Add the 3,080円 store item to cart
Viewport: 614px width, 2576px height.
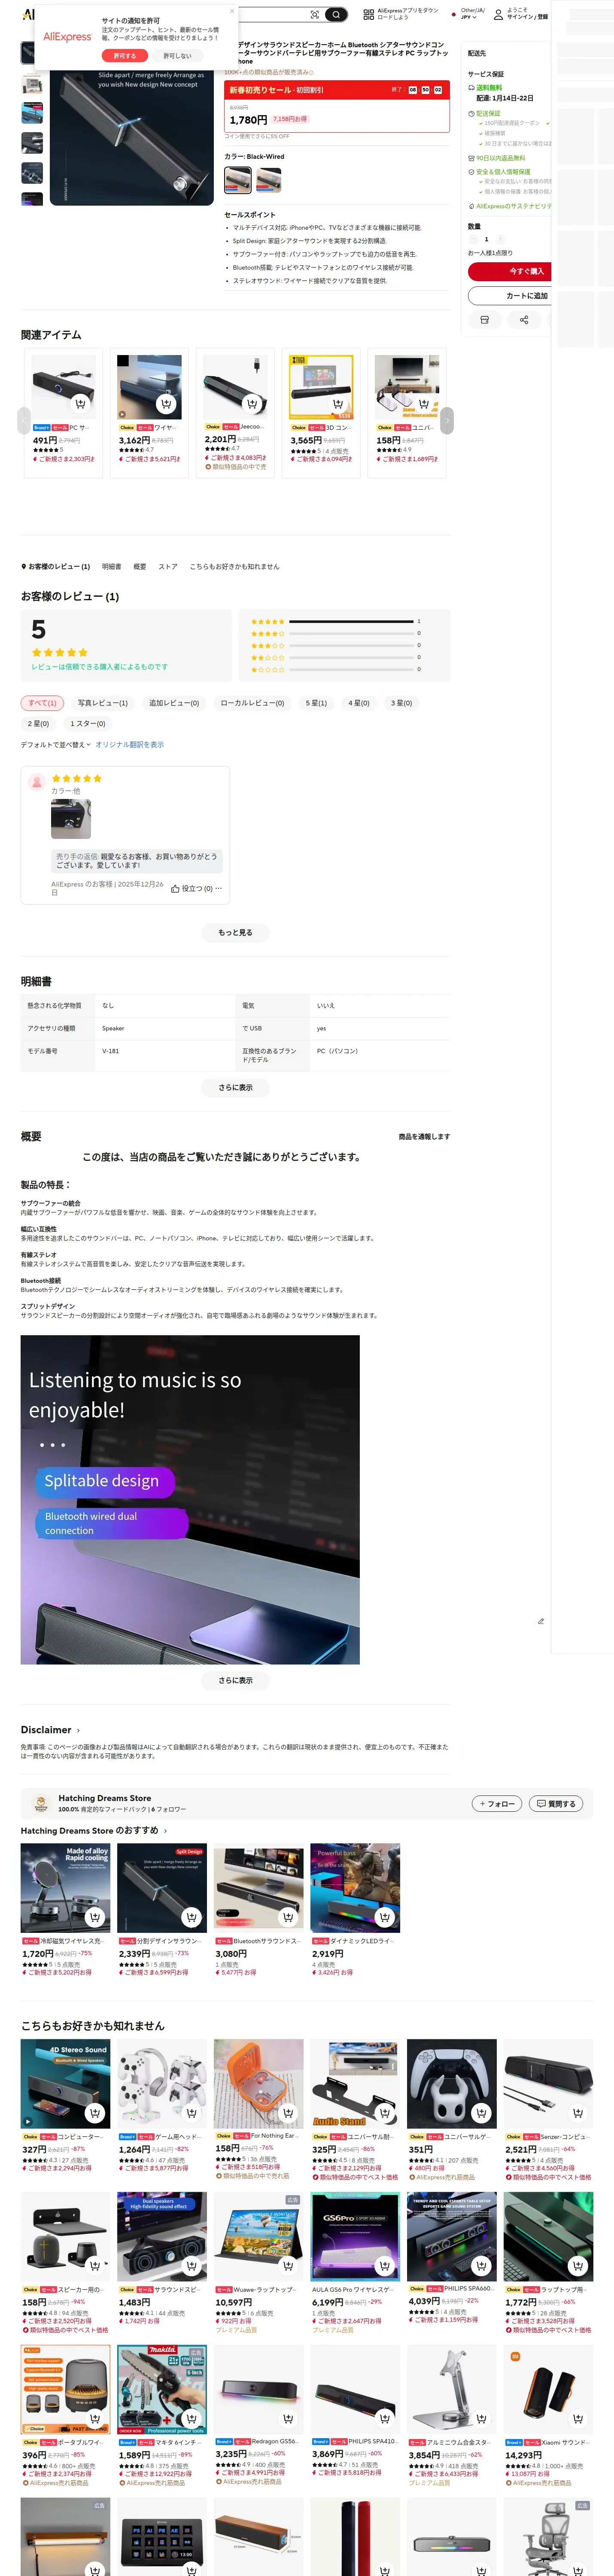click(x=288, y=1917)
